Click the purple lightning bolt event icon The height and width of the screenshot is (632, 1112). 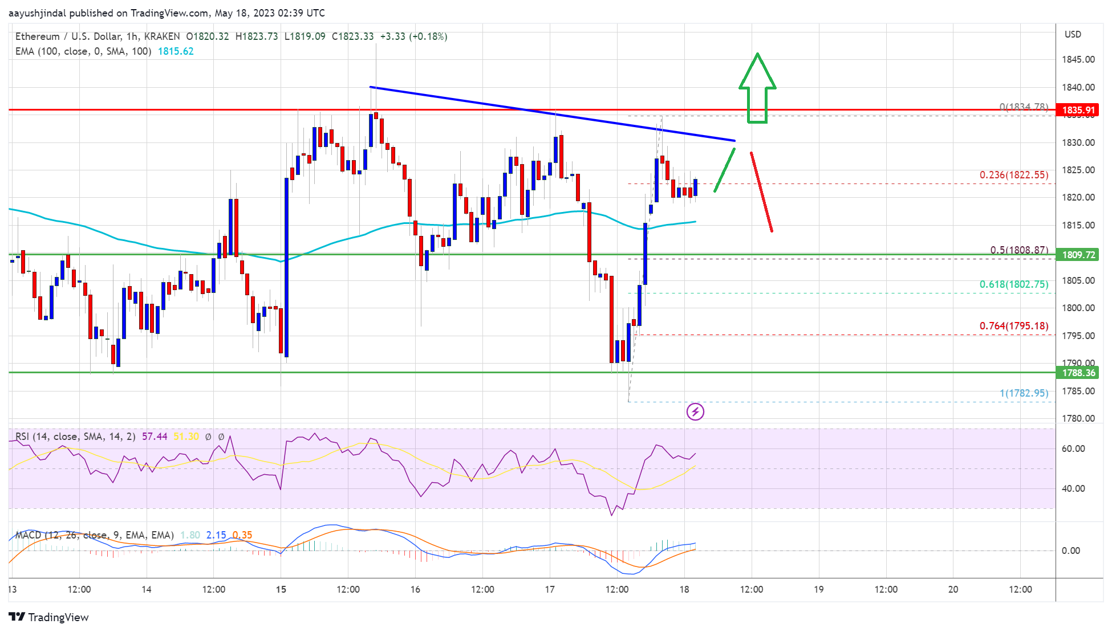tap(695, 411)
